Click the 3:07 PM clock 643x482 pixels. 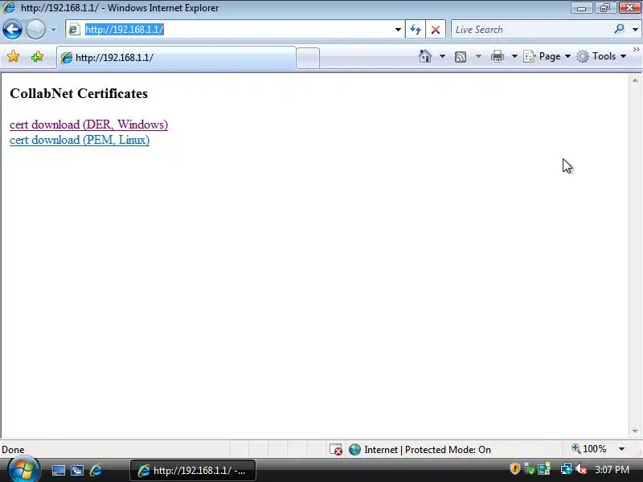click(x=612, y=470)
